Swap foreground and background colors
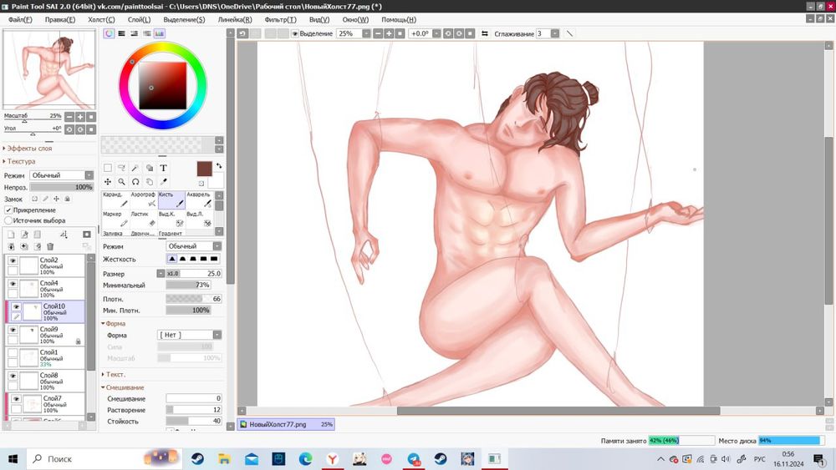 pos(219,165)
